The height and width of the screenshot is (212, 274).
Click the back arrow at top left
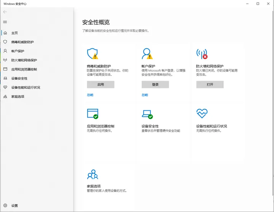(x=5, y=12)
